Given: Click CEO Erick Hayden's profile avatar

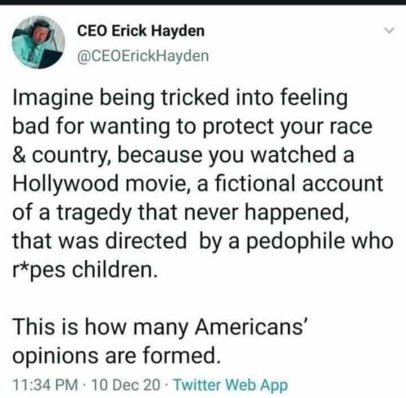Looking at the screenshot, I should click(39, 42).
